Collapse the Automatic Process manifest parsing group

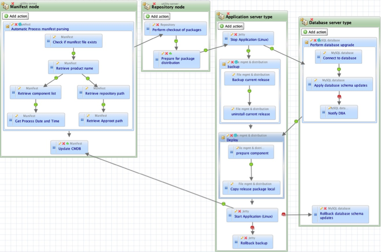(7, 26)
